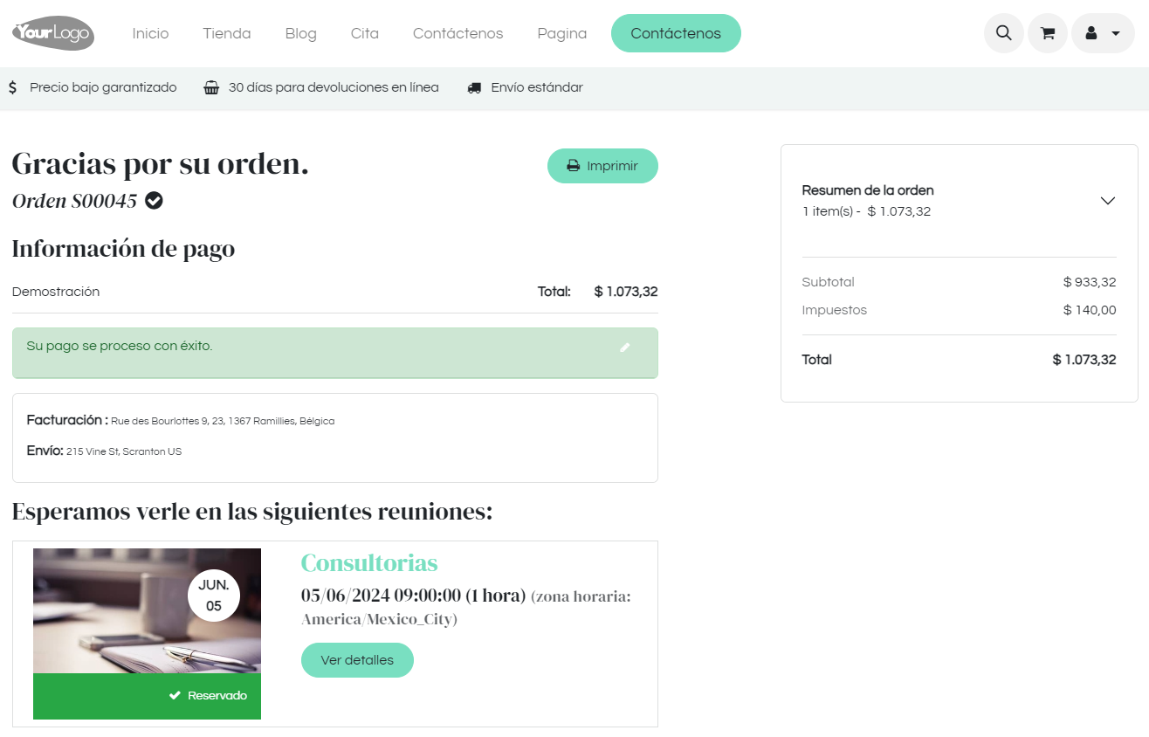Click the green Contáctenos pill button
The width and height of the screenshot is (1149, 737).
676,33
